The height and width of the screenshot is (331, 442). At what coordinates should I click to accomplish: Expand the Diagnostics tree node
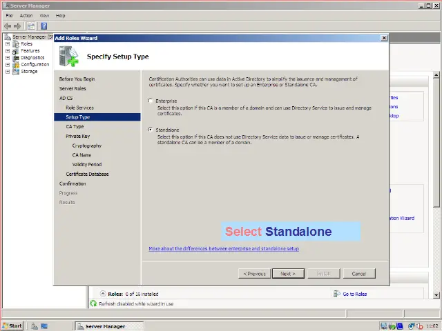[8, 57]
